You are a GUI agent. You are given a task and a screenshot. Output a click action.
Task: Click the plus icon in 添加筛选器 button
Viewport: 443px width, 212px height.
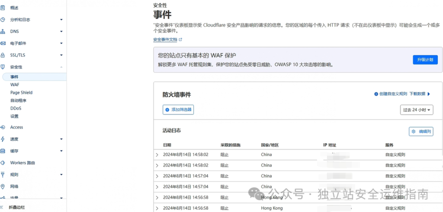[167, 109]
